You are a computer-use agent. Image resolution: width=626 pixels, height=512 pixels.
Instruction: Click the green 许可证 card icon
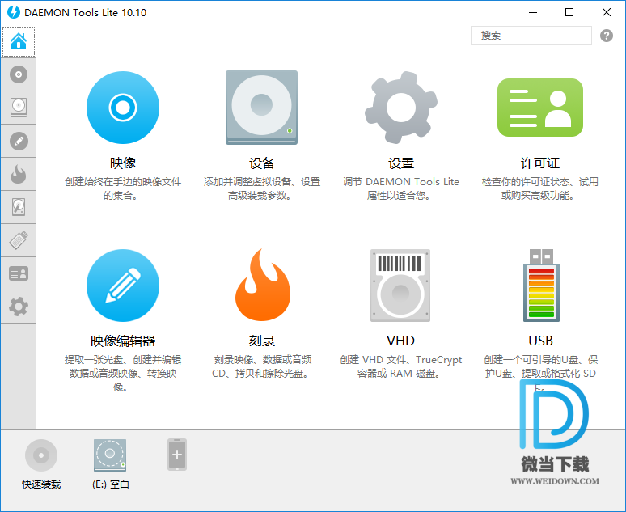click(540, 108)
